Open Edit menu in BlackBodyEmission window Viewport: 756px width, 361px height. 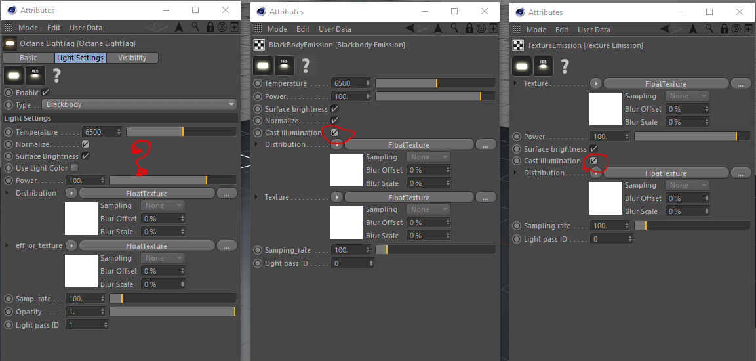click(x=303, y=29)
